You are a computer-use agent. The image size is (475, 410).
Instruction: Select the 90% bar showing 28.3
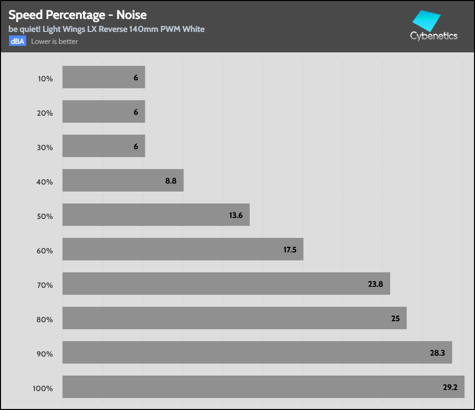coord(257,353)
